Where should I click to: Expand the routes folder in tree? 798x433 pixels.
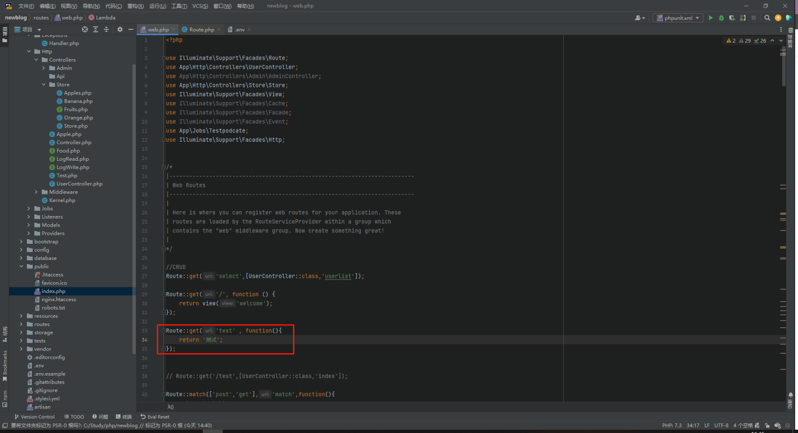21,324
